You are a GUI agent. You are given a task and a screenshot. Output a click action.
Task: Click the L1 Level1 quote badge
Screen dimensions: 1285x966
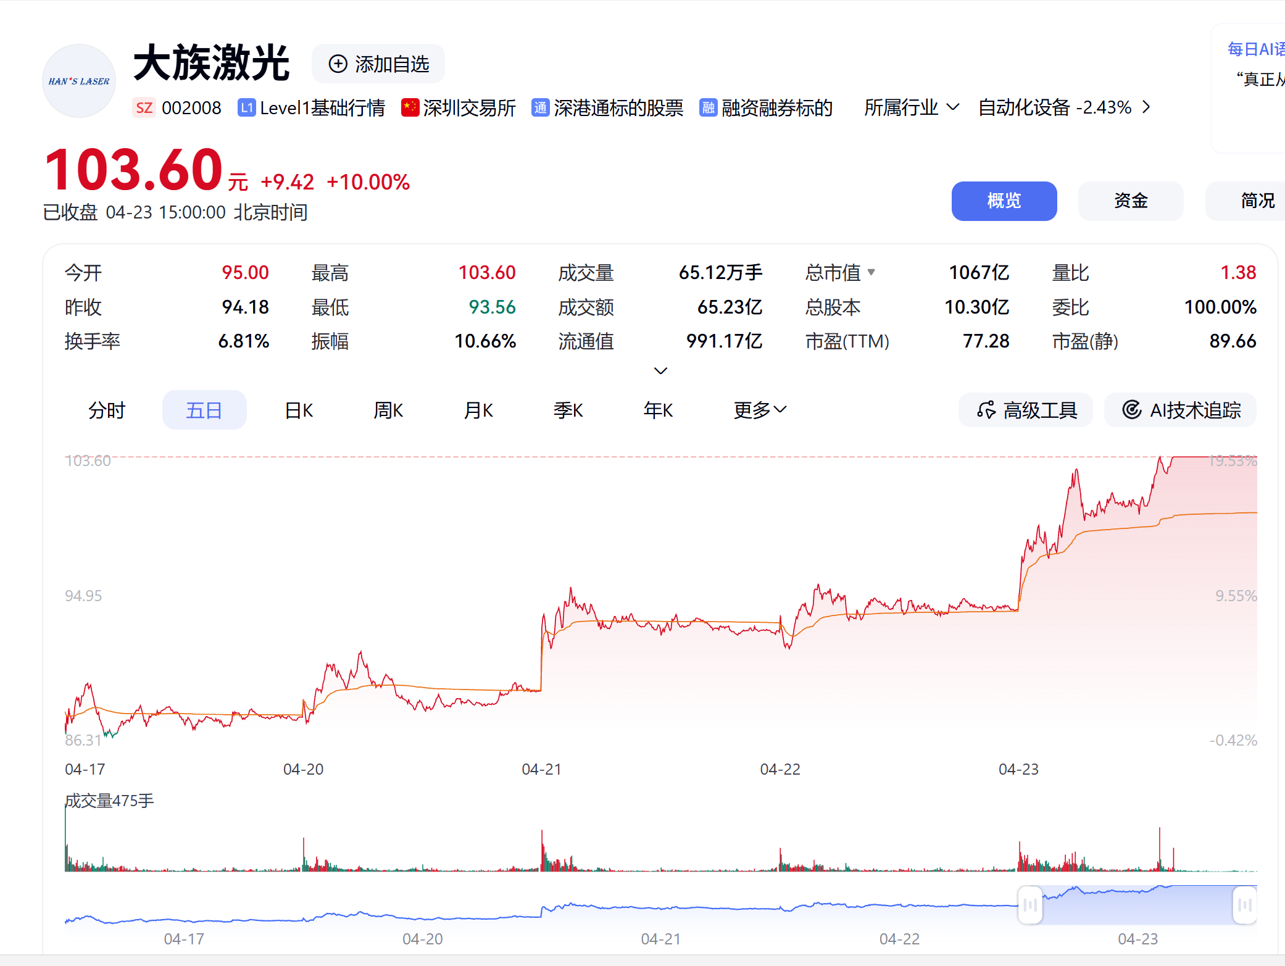(x=246, y=108)
